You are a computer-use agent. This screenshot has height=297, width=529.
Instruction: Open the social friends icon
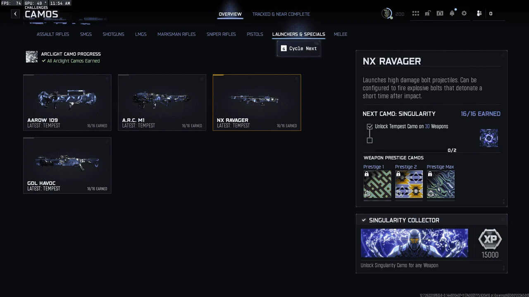click(479, 14)
